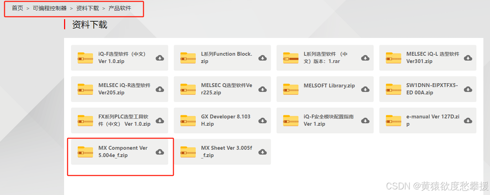
Task: Click cloud download icon for e-manual Ver 127D.zip
Action: pyautogui.click(x=468, y=120)
